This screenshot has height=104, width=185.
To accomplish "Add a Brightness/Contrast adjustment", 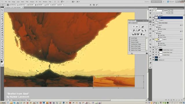I will click(134, 27).
